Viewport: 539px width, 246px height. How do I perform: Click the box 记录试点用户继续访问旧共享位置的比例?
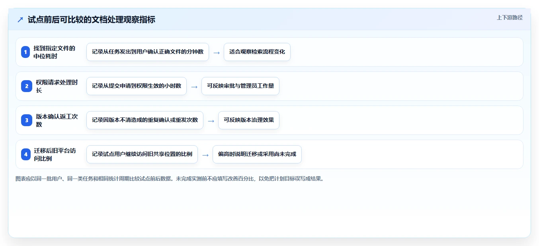(x=142, y=154)
